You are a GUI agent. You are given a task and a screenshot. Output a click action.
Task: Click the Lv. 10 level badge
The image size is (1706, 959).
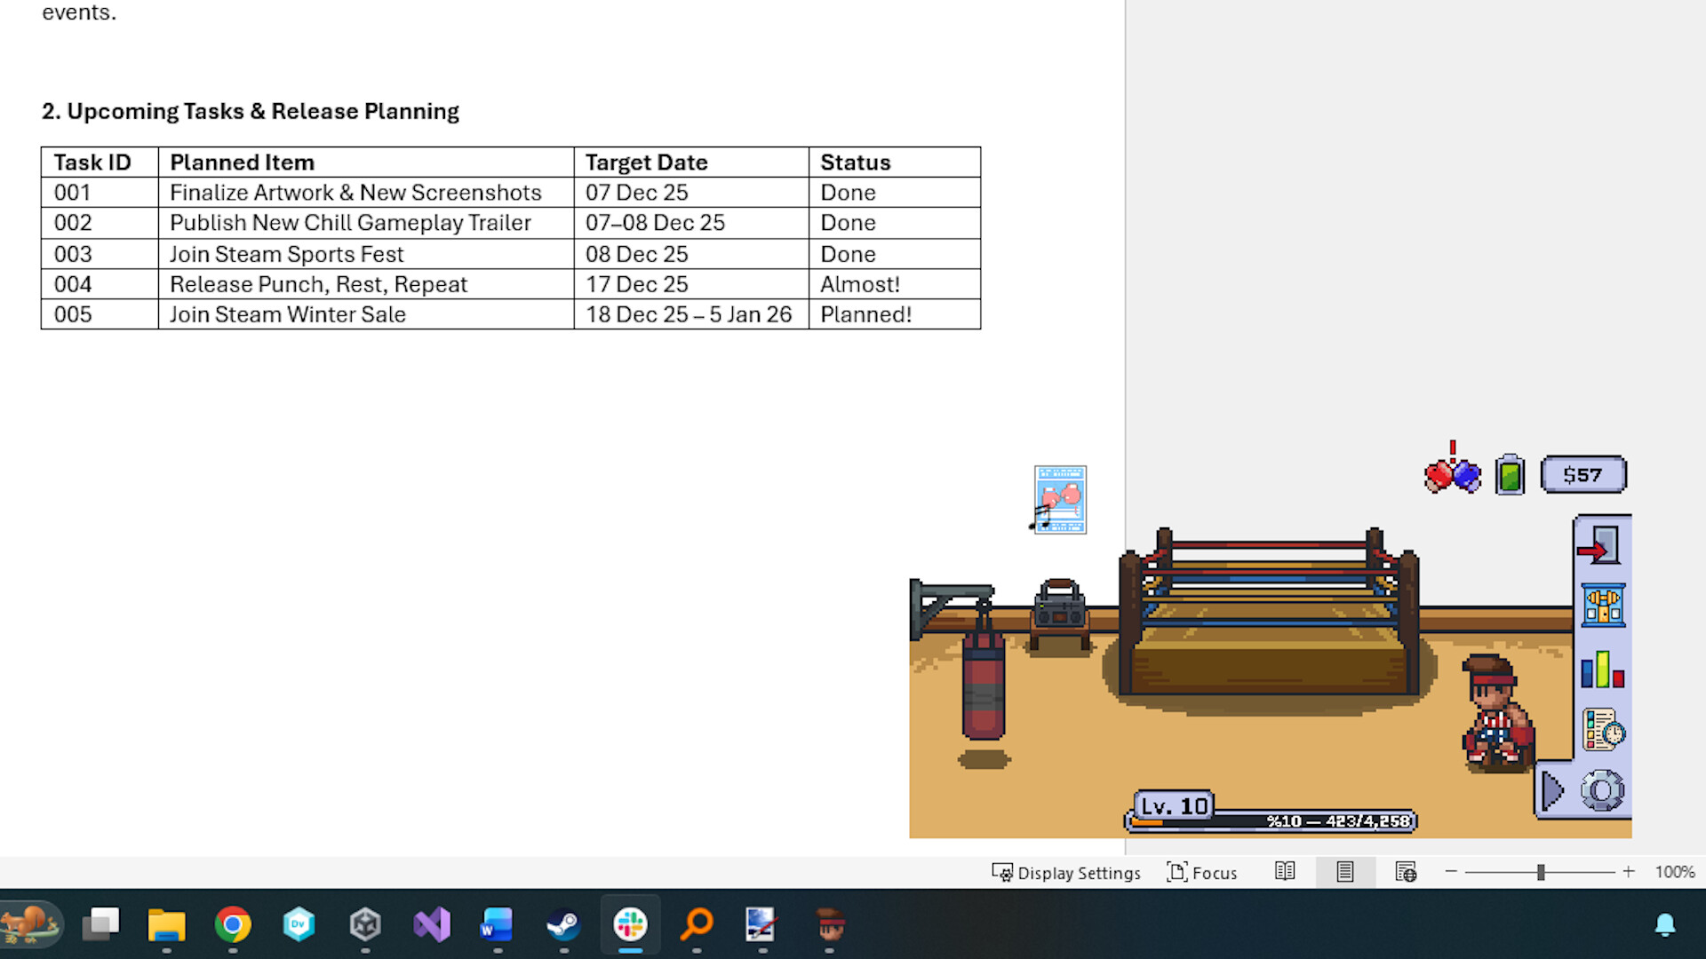coord(1174,805)
